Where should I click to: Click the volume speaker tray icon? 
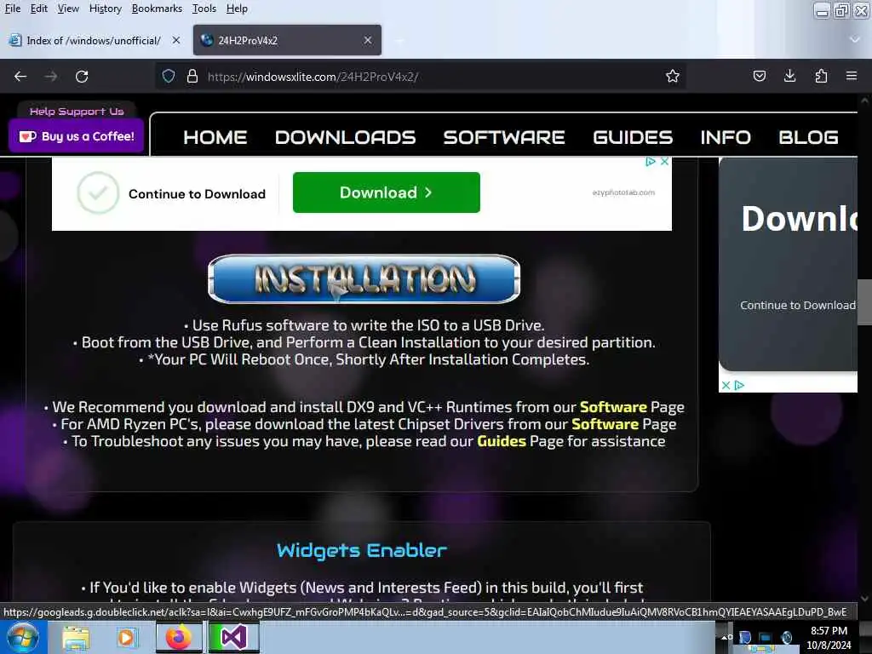tap(786, 637)
